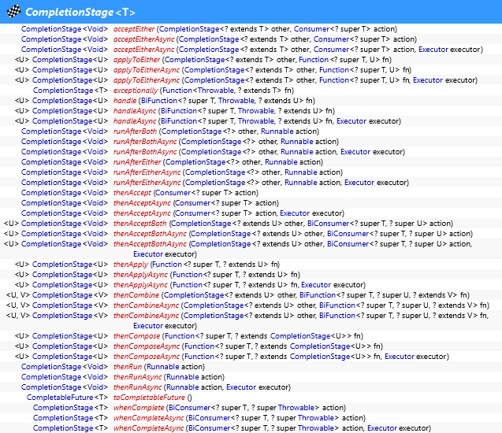The width and height of the screenshot is (502, 433).
Task: Open the runAfterBoth method link
Action: 135,131
